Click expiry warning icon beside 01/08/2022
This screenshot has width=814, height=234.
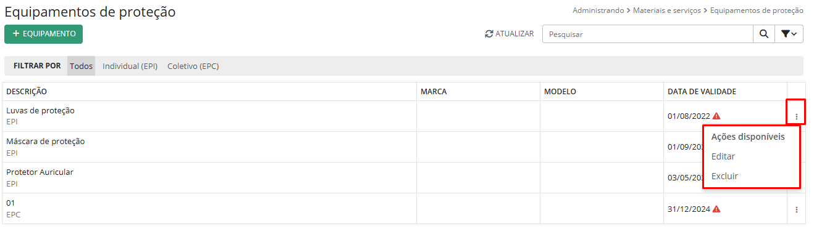716,116
